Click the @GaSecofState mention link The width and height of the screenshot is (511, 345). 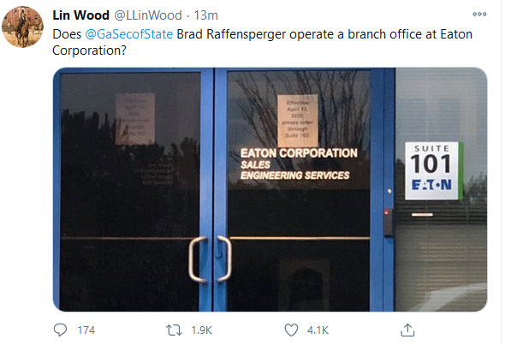(x=128, y=34)
